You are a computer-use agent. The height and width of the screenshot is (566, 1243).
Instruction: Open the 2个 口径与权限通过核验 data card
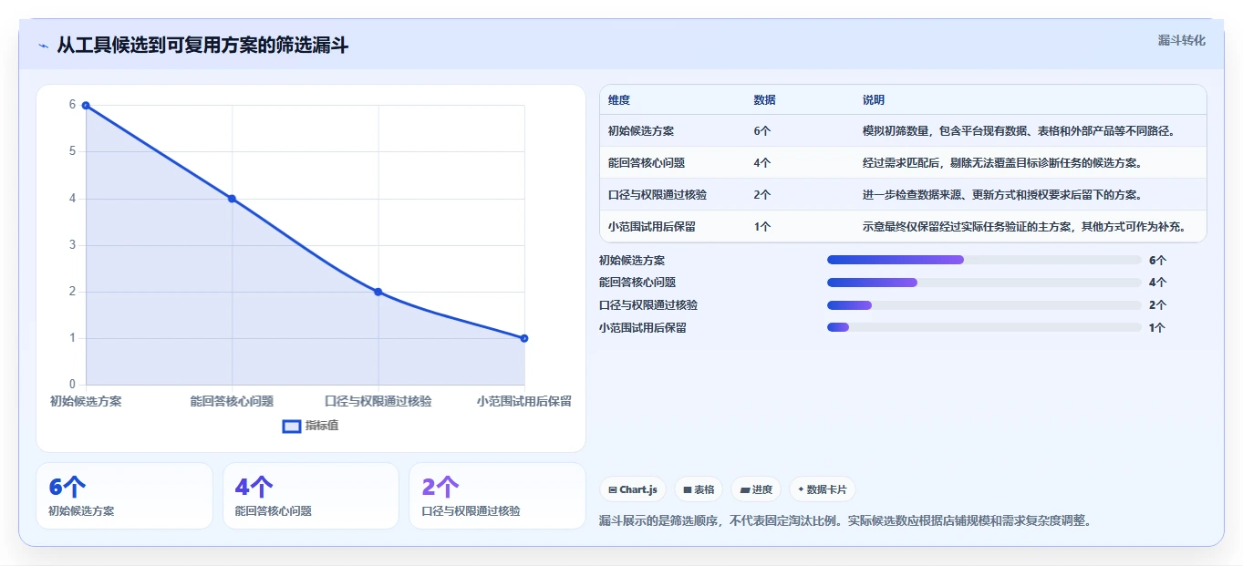497,496
